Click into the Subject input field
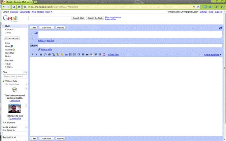 point(130,46)
